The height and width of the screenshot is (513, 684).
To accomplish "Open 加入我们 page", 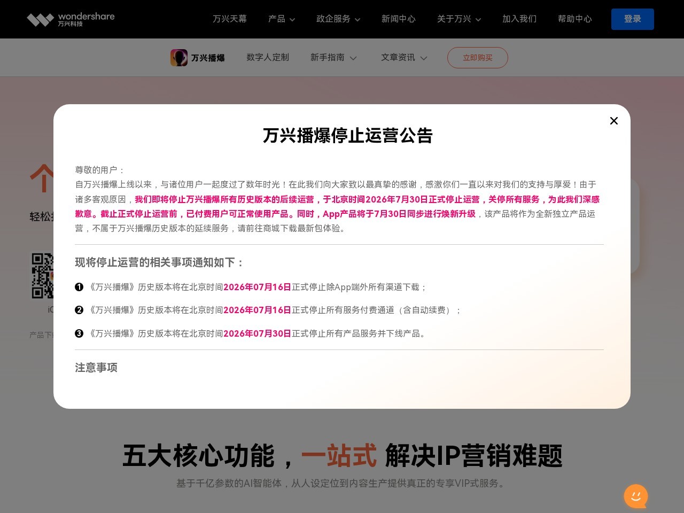I will 519,19.
